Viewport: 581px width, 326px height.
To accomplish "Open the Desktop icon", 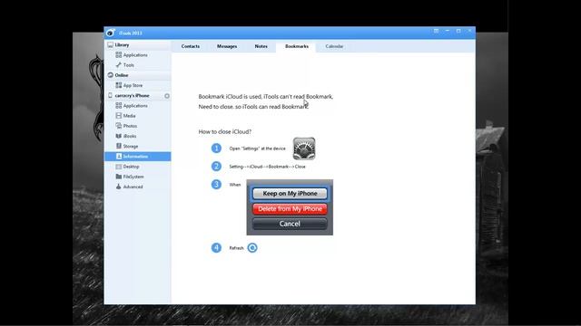I will coord(119,167).
